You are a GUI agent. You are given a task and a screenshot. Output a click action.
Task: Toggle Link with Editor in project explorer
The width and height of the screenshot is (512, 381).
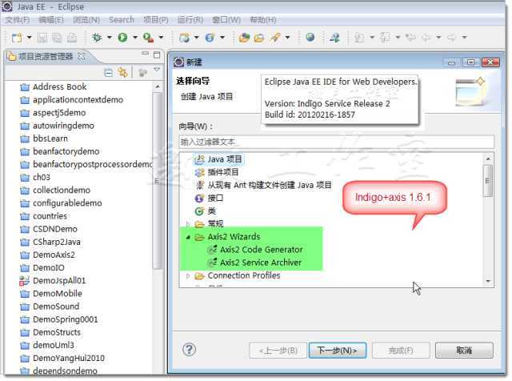point(123,73)
